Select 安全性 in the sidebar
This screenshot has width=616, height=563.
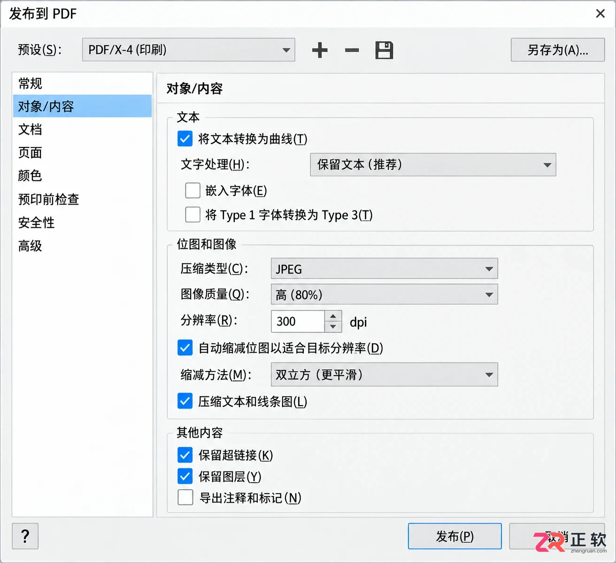point(82,223)
